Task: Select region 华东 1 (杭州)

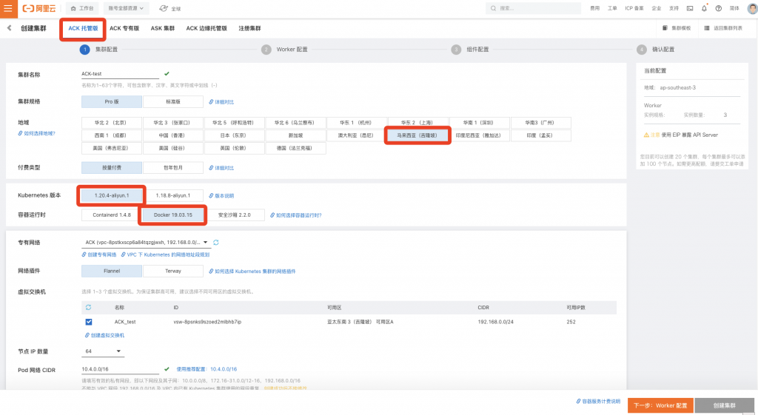Action: point(357,123)
